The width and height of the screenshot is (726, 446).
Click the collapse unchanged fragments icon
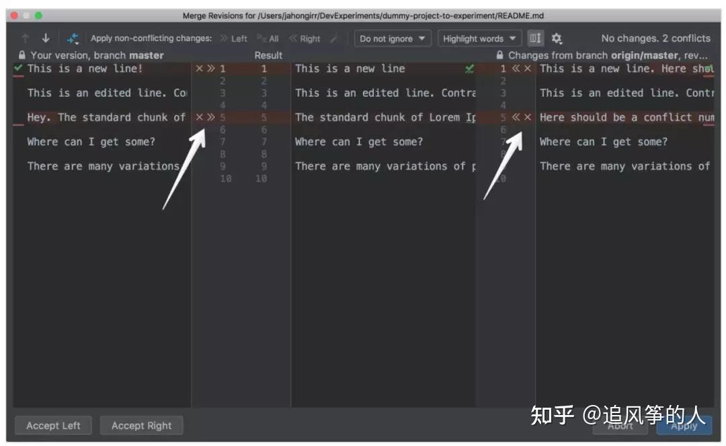pyautogui.click(x=535, y=38)
